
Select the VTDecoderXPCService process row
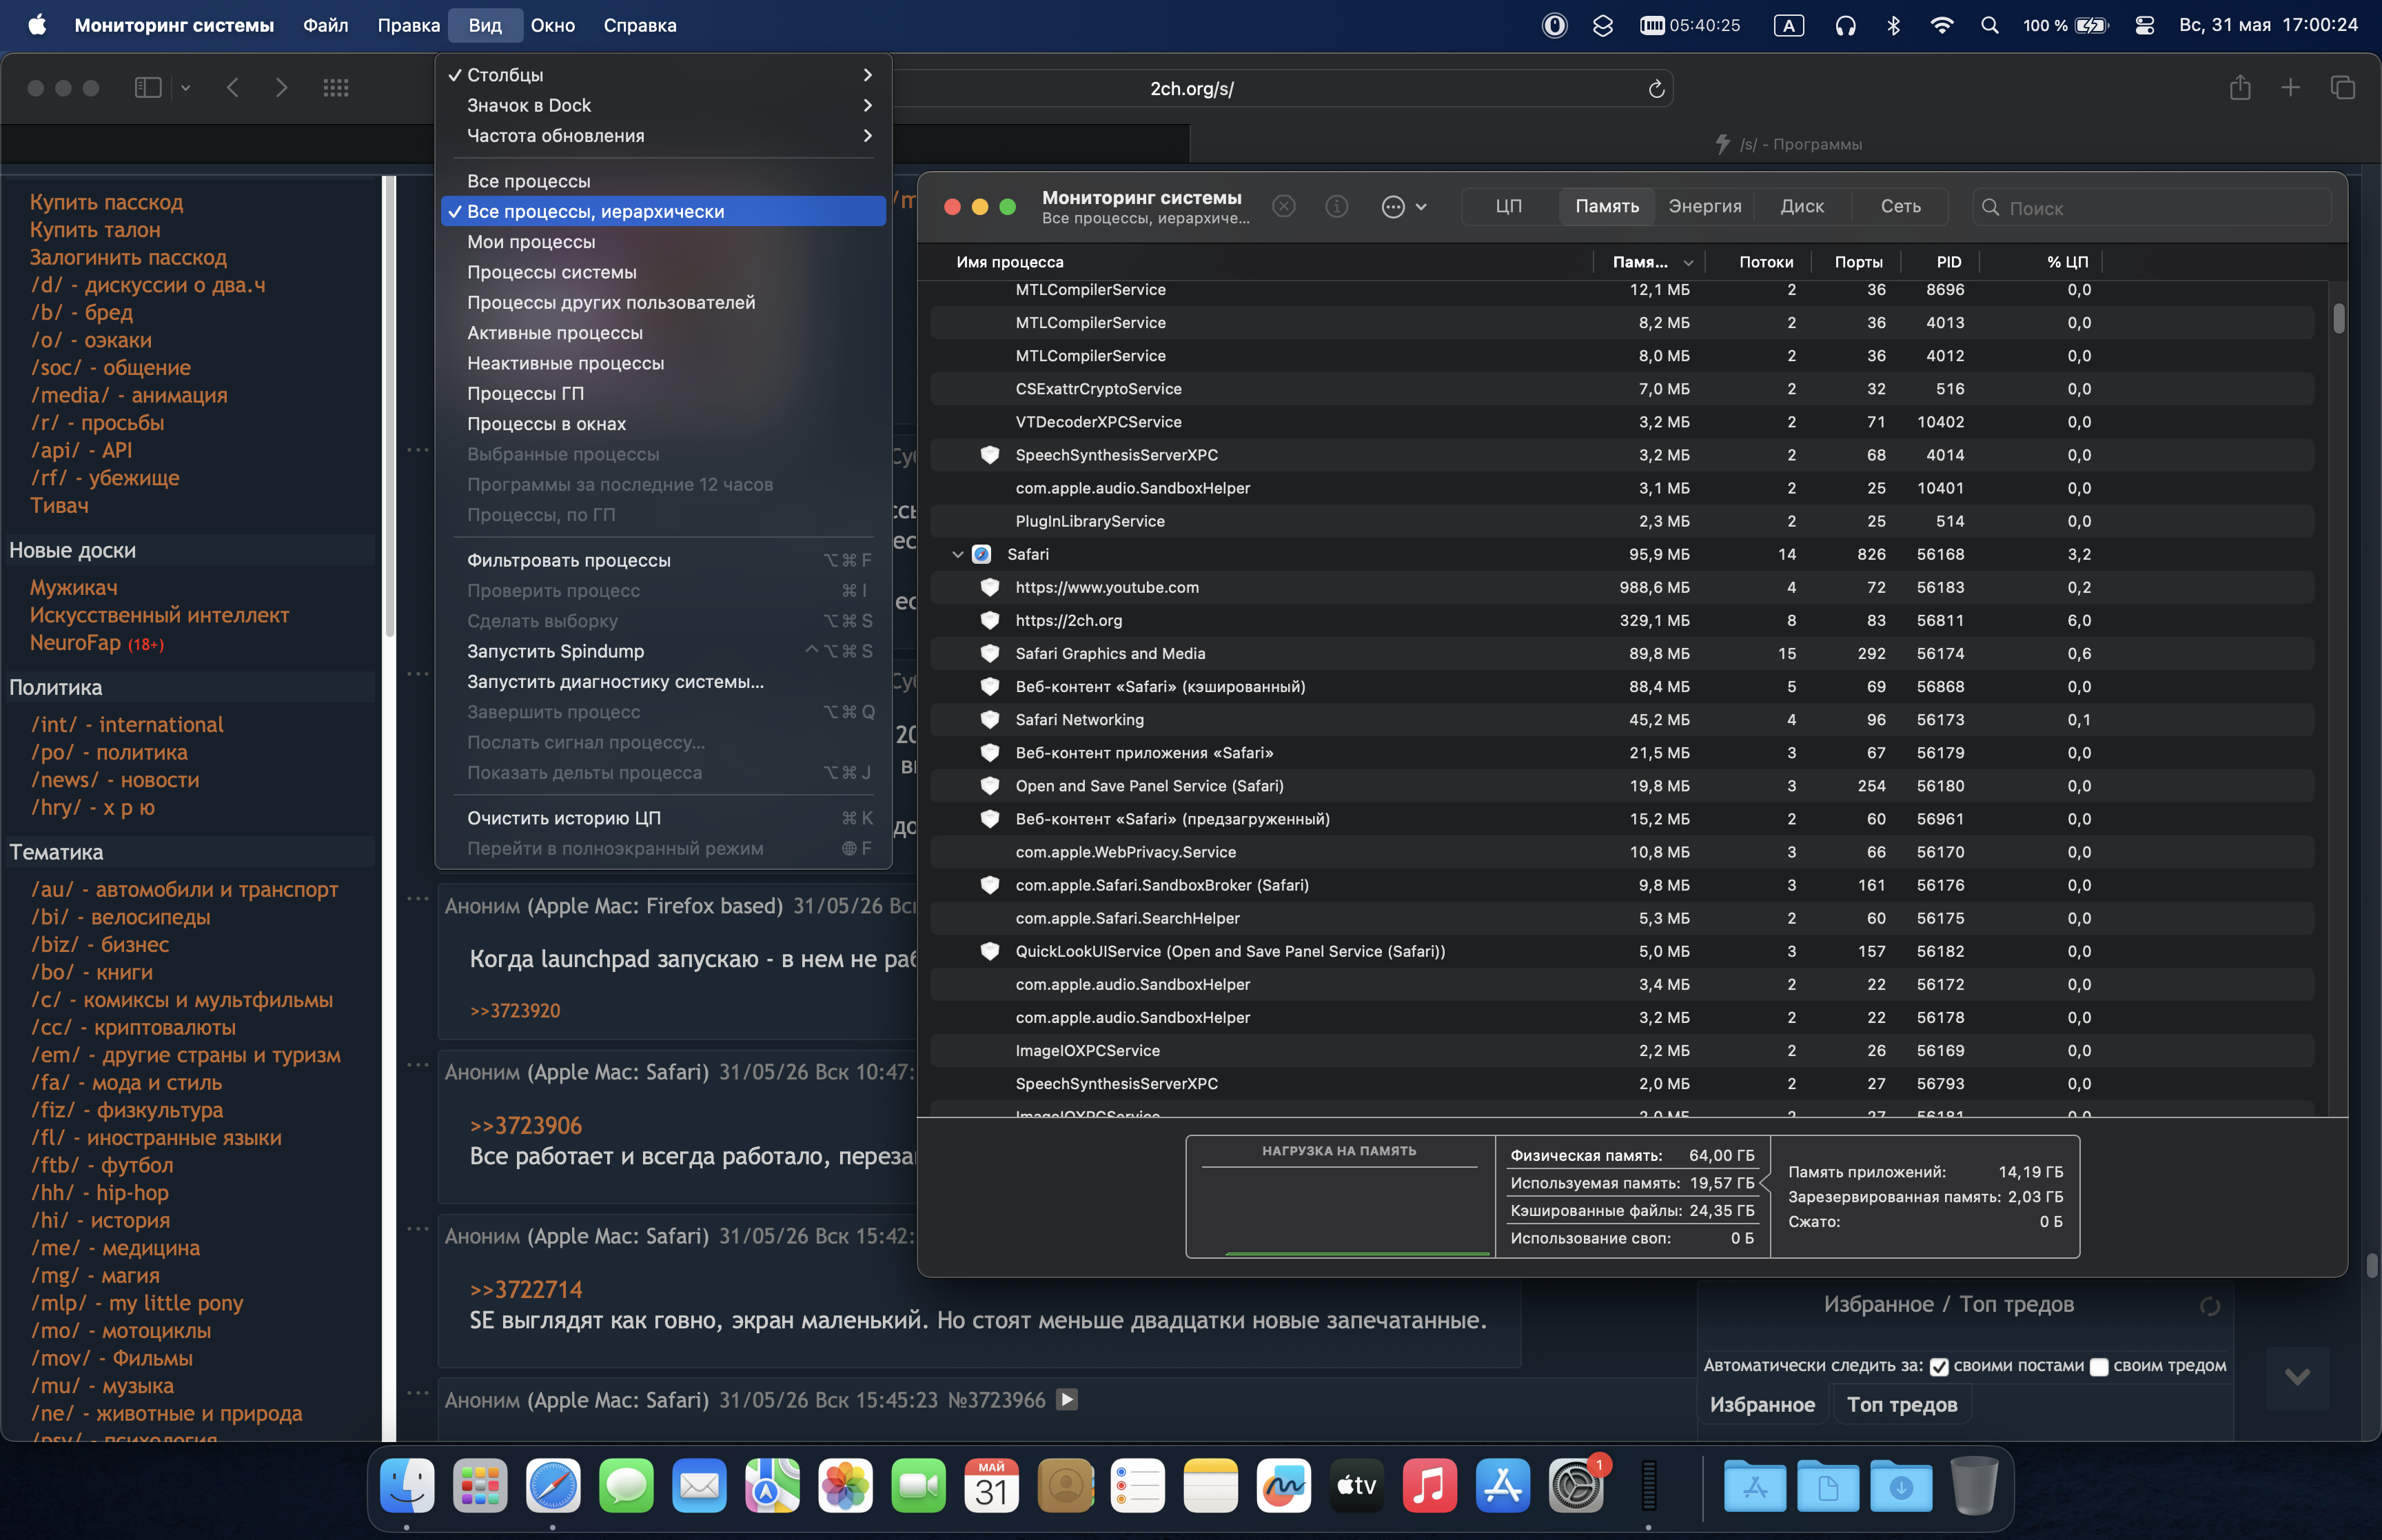tap(1621, 422)
